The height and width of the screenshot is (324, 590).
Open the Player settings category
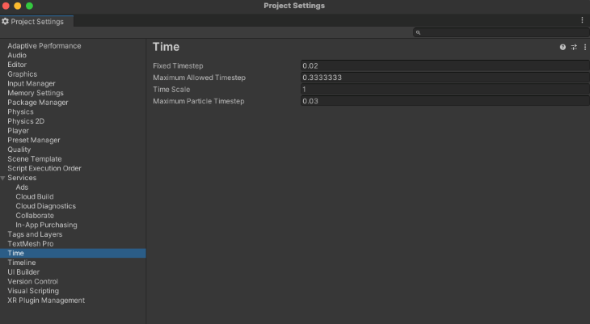point(18,131)
